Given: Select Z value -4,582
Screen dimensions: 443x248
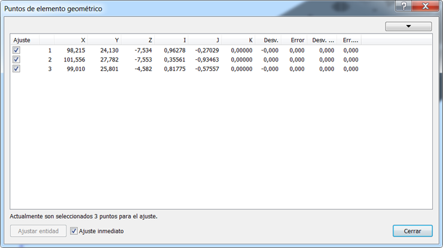Looking at the screenshot, I should pyautogui.click(x=143, y=69).
